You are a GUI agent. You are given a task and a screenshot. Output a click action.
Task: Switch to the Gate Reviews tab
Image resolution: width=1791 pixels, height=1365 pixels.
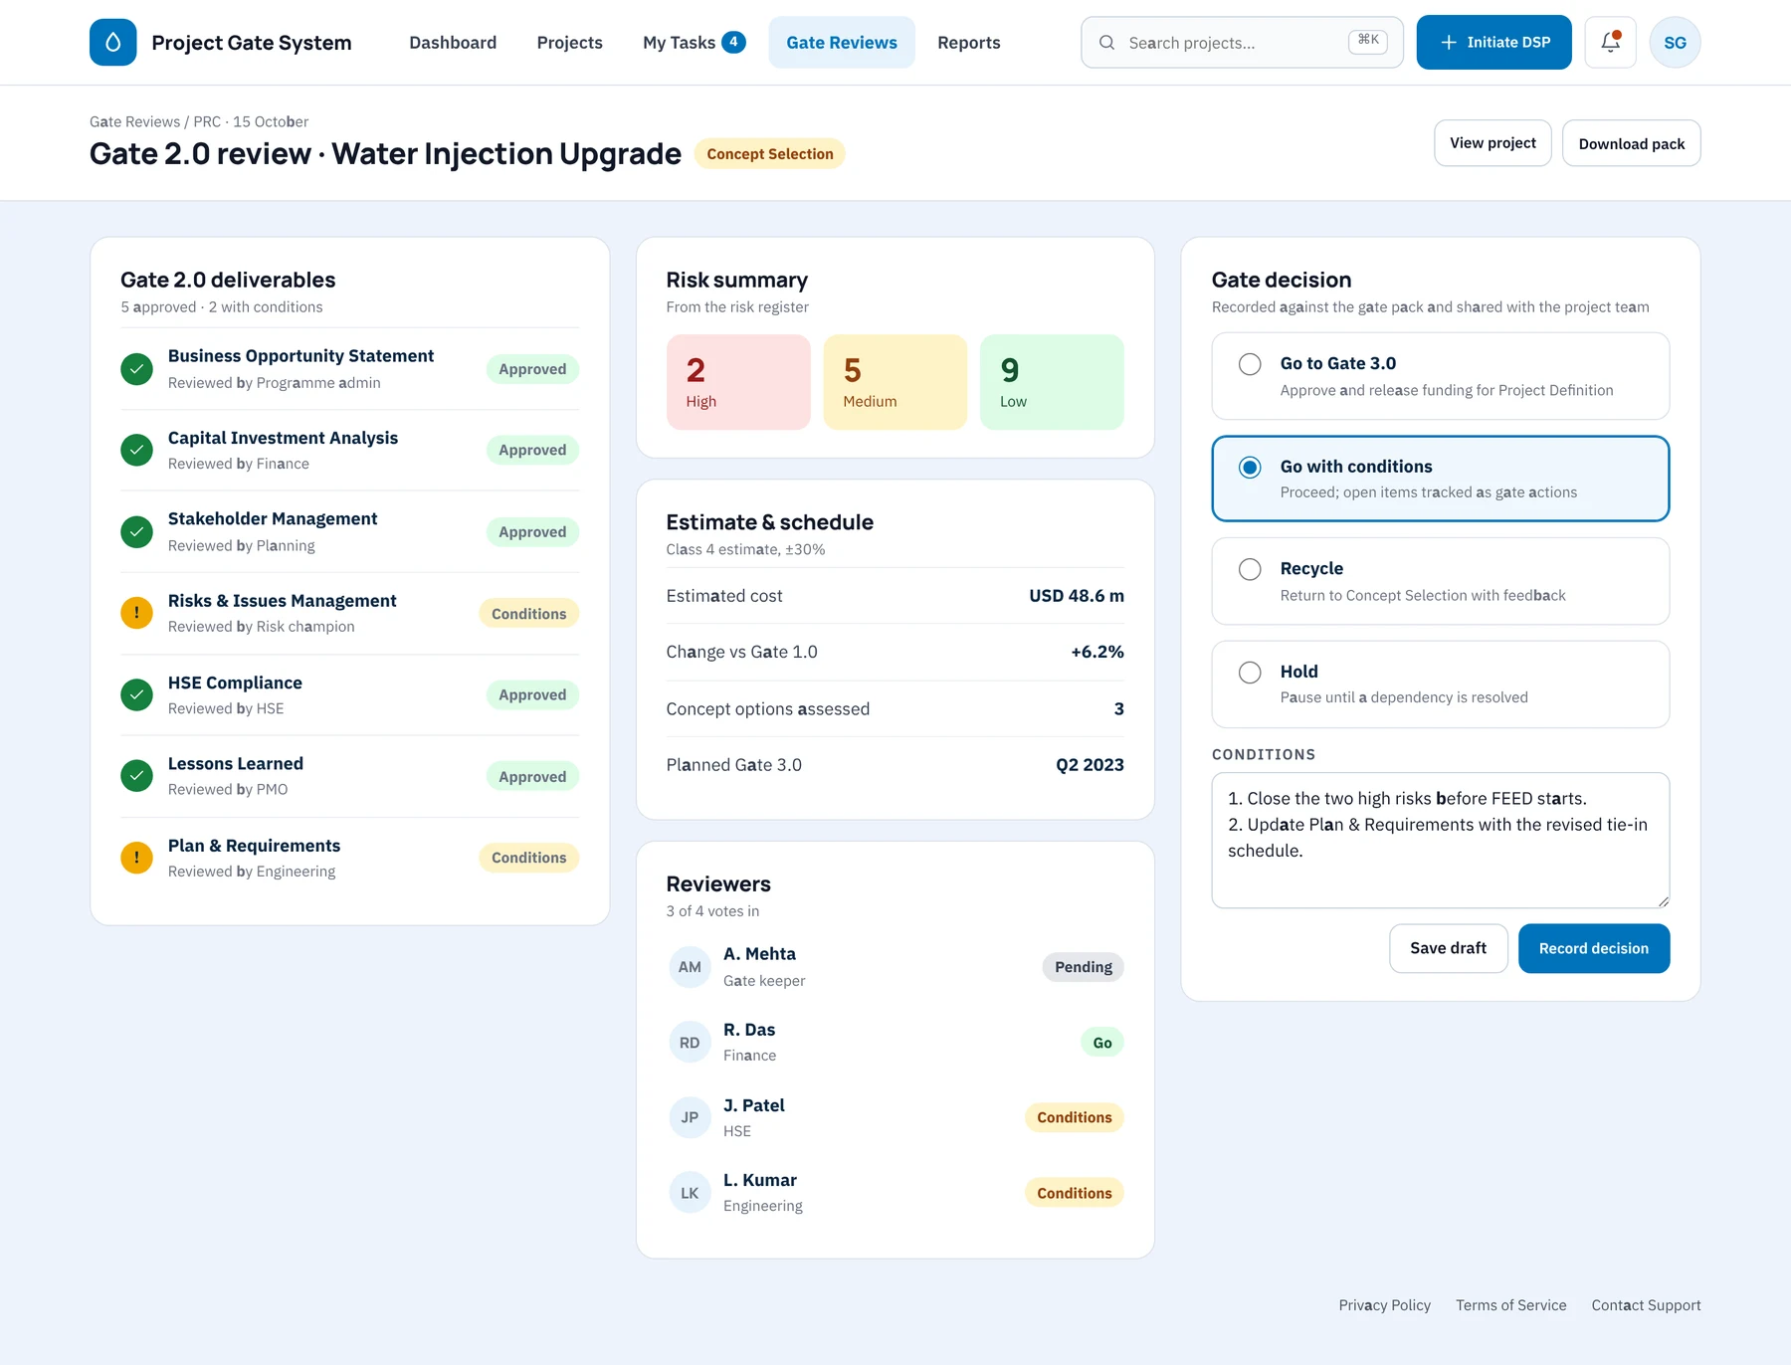(x=842, y=43)
